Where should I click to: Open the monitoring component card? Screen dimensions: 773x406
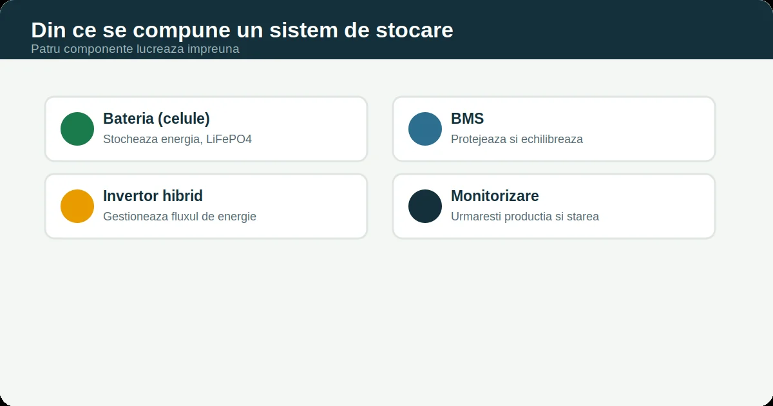click(554, 206)
